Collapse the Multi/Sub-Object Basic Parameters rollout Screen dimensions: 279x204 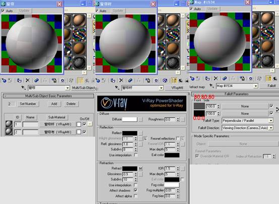click(48, 96)
